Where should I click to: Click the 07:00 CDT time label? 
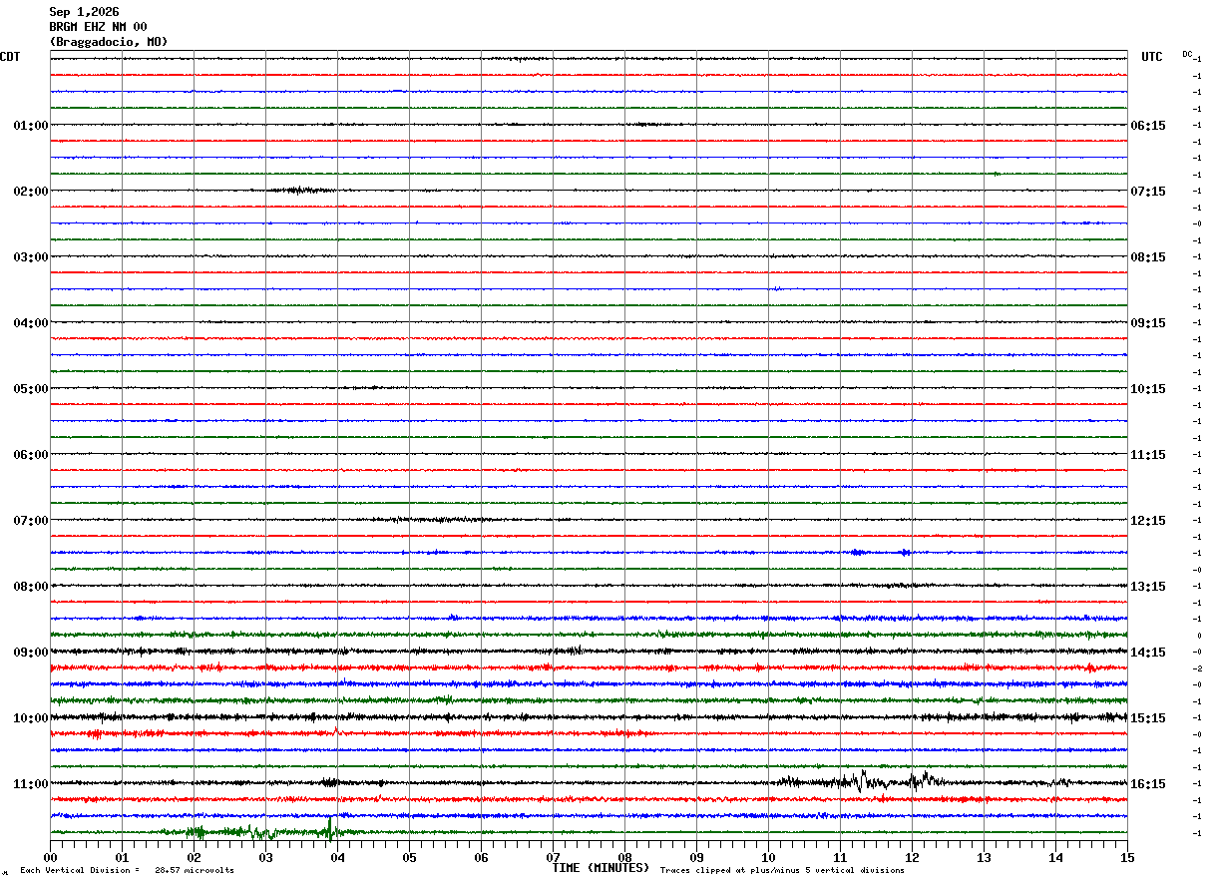[31, 521]
